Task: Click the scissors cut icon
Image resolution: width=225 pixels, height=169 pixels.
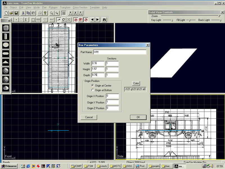Action: [23, 13]
